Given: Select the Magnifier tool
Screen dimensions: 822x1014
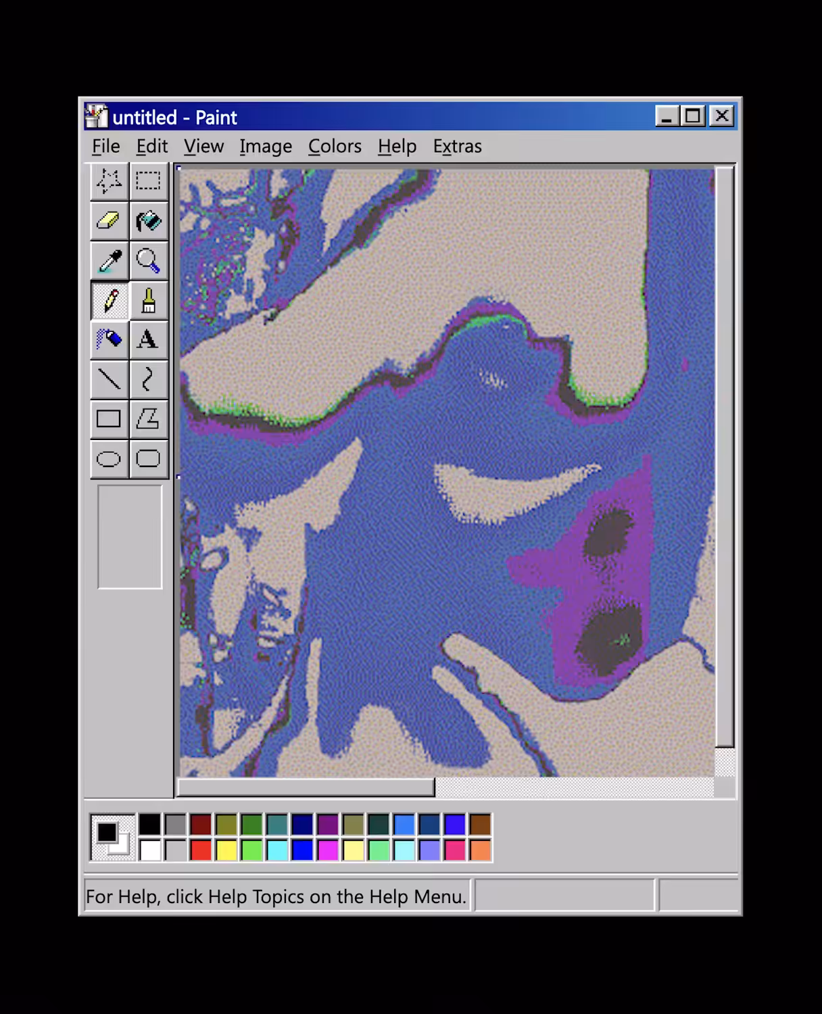Looking at the screenshot, I should point(149,261).
